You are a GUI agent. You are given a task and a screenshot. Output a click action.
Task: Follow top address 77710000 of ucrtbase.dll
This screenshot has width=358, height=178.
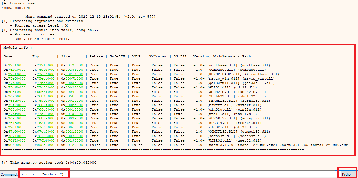46,65
